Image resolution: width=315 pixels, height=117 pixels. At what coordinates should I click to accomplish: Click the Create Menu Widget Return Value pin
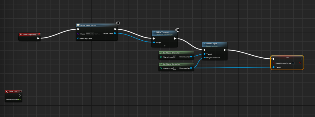[115, 33]
